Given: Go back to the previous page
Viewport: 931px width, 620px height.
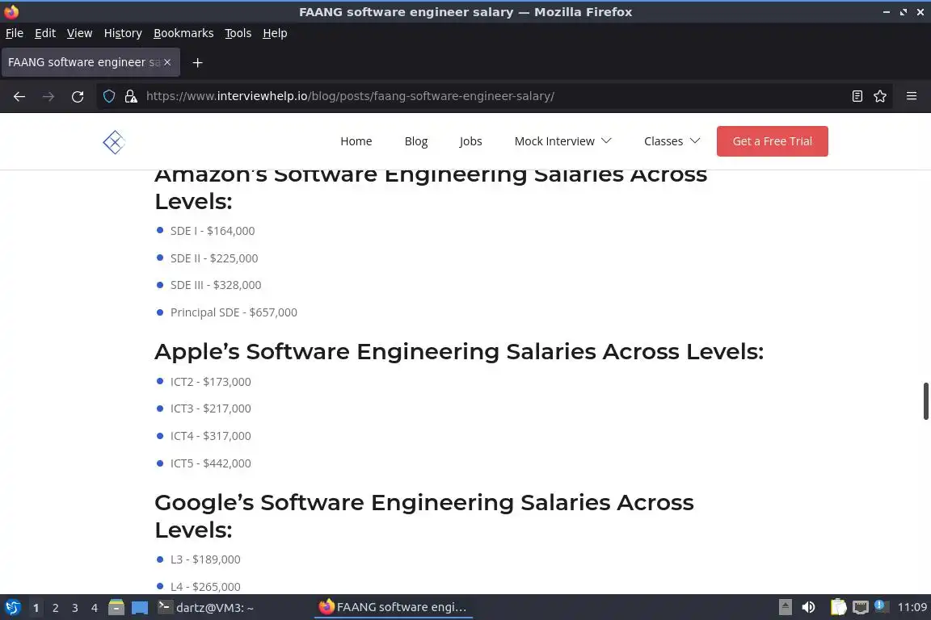Looking at the screenshot, I should [19, 96].
